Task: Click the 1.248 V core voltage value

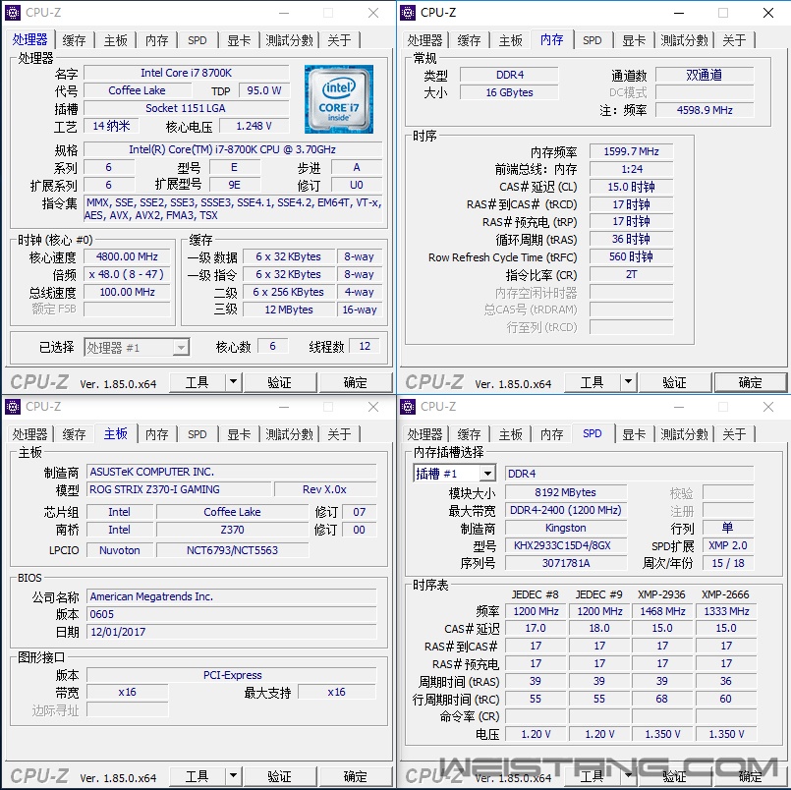Action: [254, 126]
